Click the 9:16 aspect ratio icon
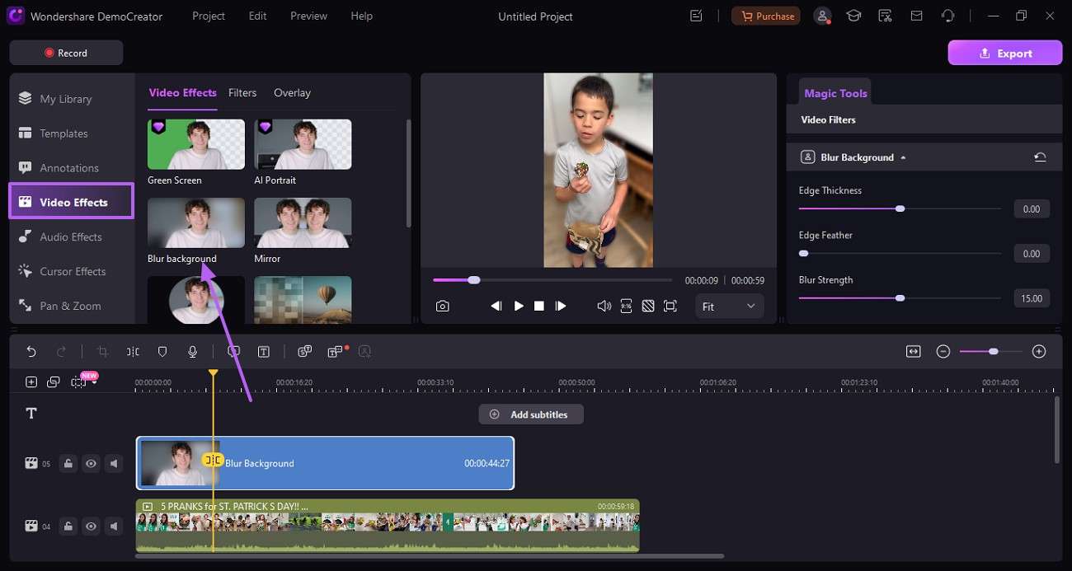 click(627, 306)
